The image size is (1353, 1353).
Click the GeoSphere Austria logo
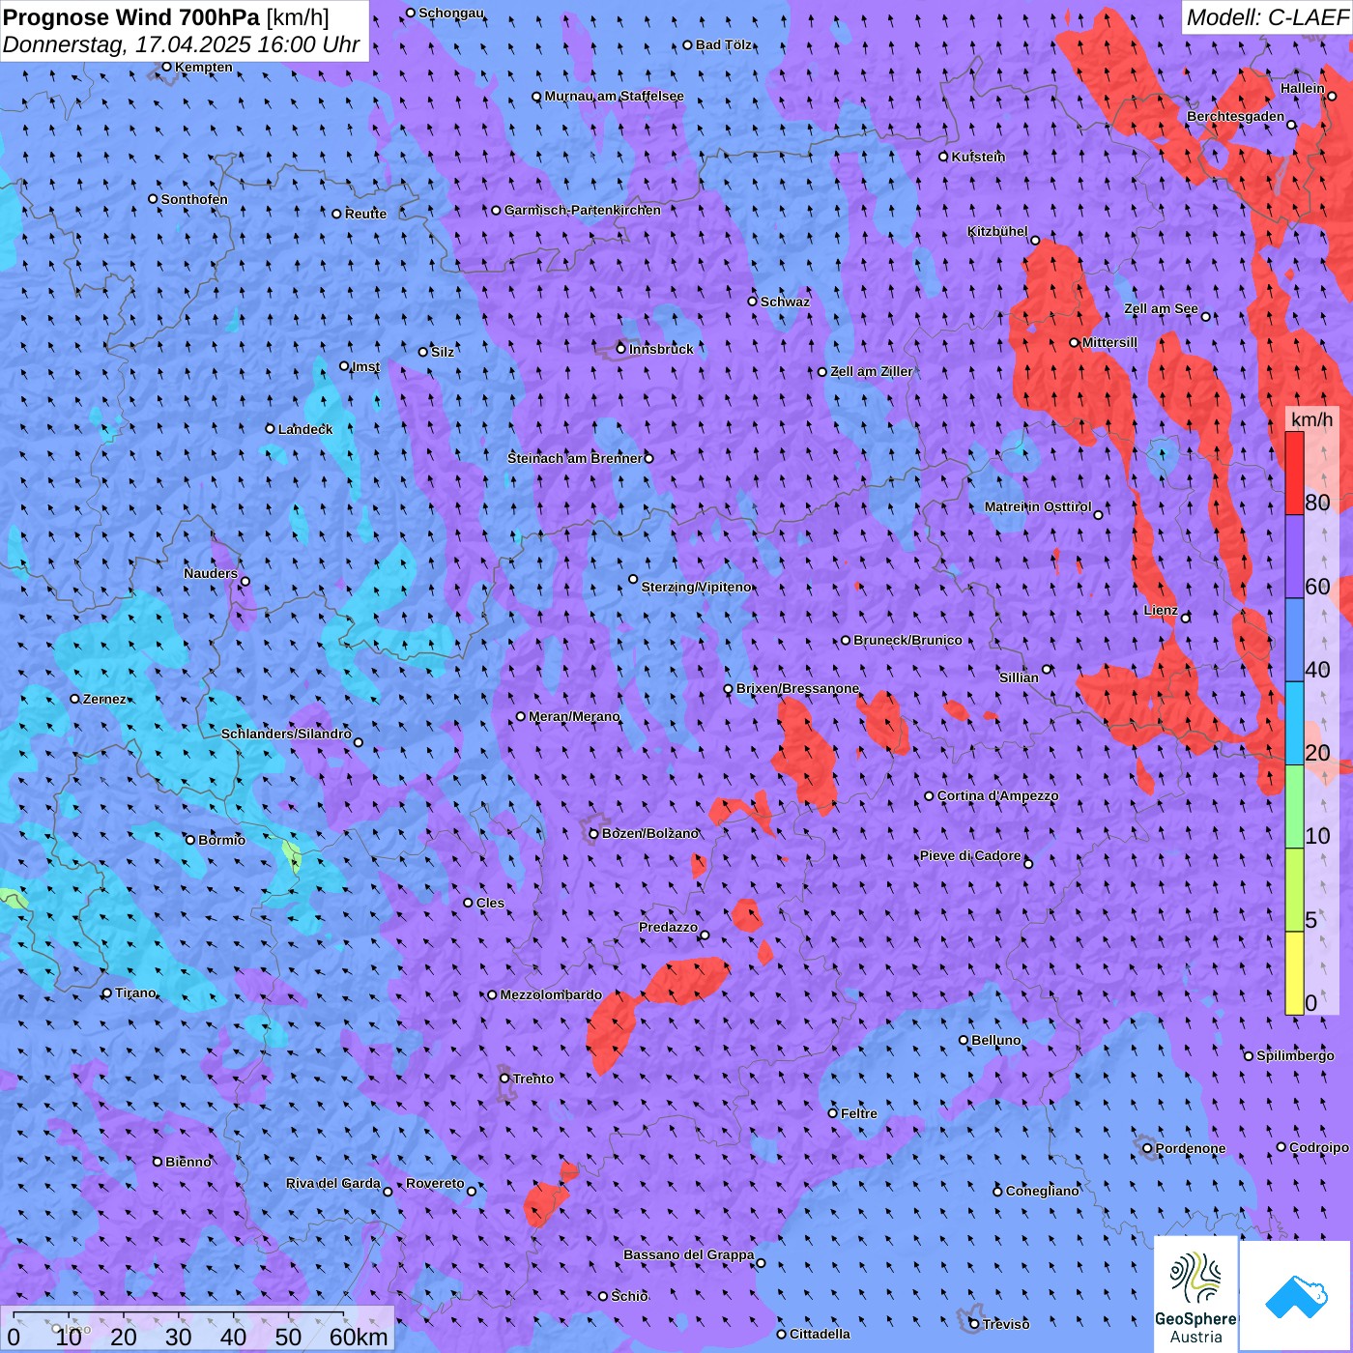click(1195, 1295)
